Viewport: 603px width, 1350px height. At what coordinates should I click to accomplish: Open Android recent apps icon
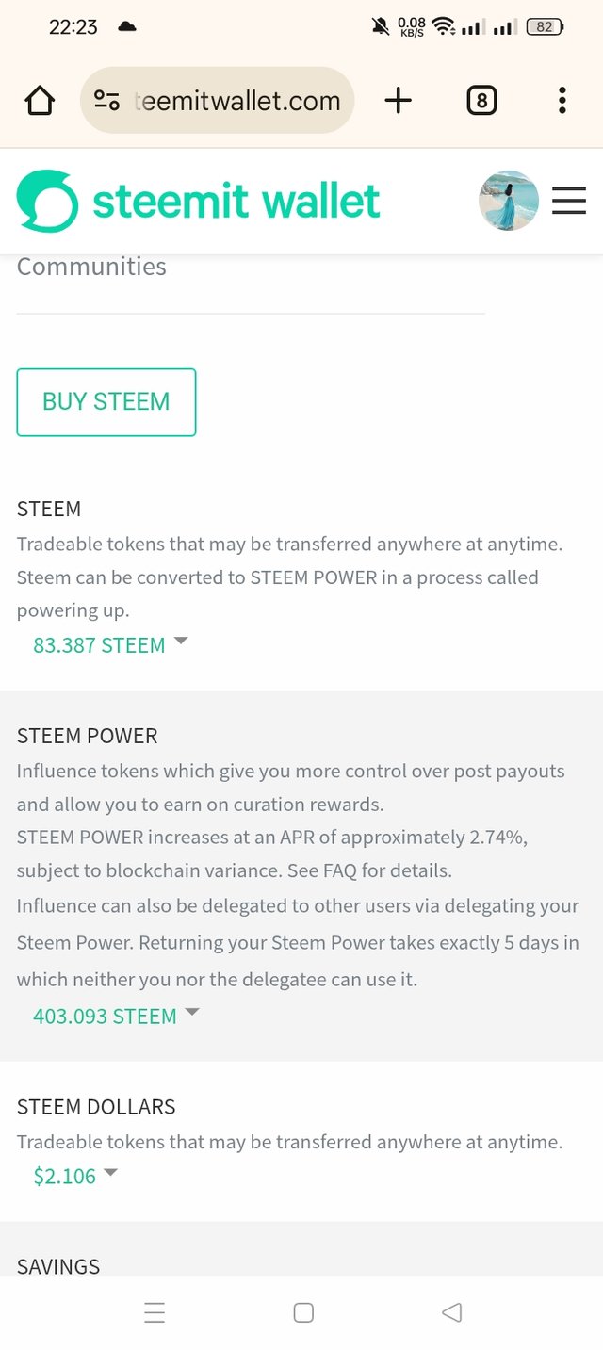click(x=155, y=1312)
